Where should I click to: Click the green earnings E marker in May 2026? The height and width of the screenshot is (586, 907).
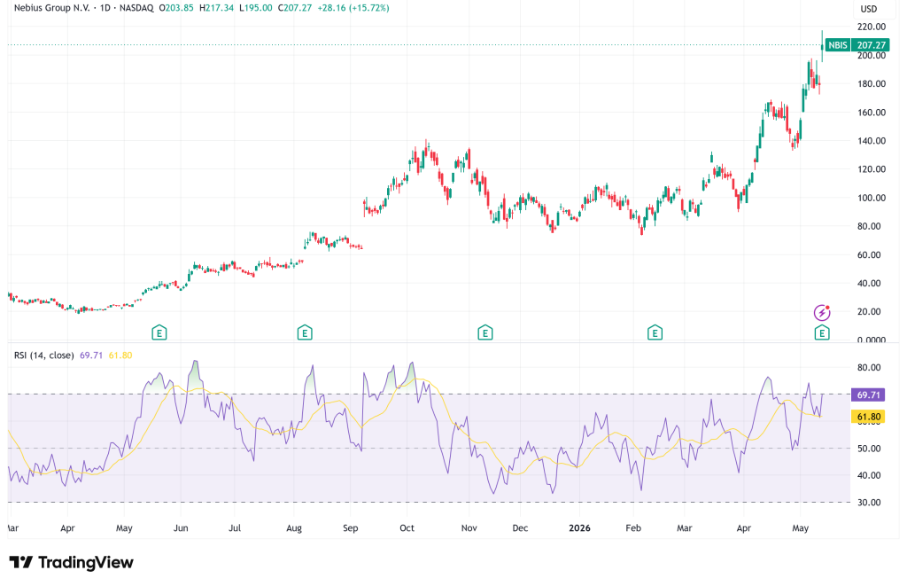(822, 333)
